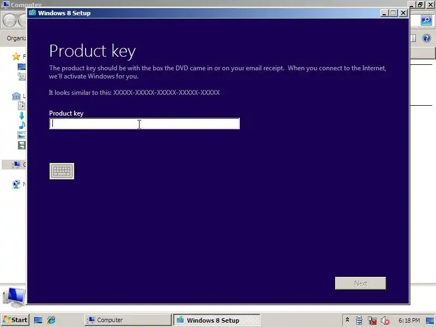Toggle preview pane icon in Computer window
Viewport: 436px width, 327px height.
[x=414, y=38]
